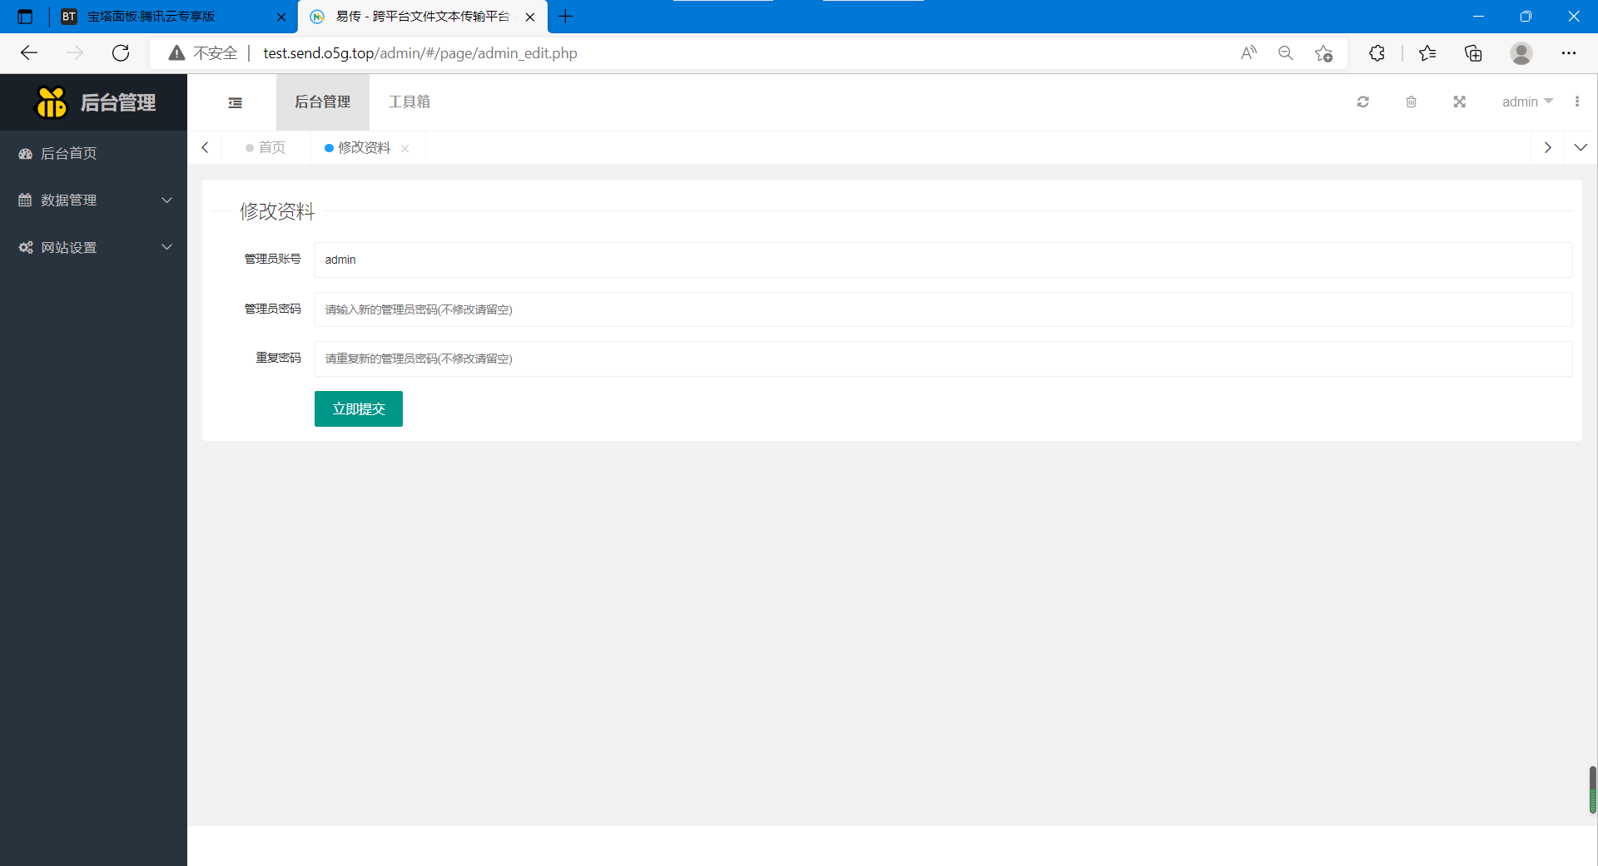This screenshot has width=1598, height=866.
Task: Add this page to favorites star
Action: [1323, 53]
